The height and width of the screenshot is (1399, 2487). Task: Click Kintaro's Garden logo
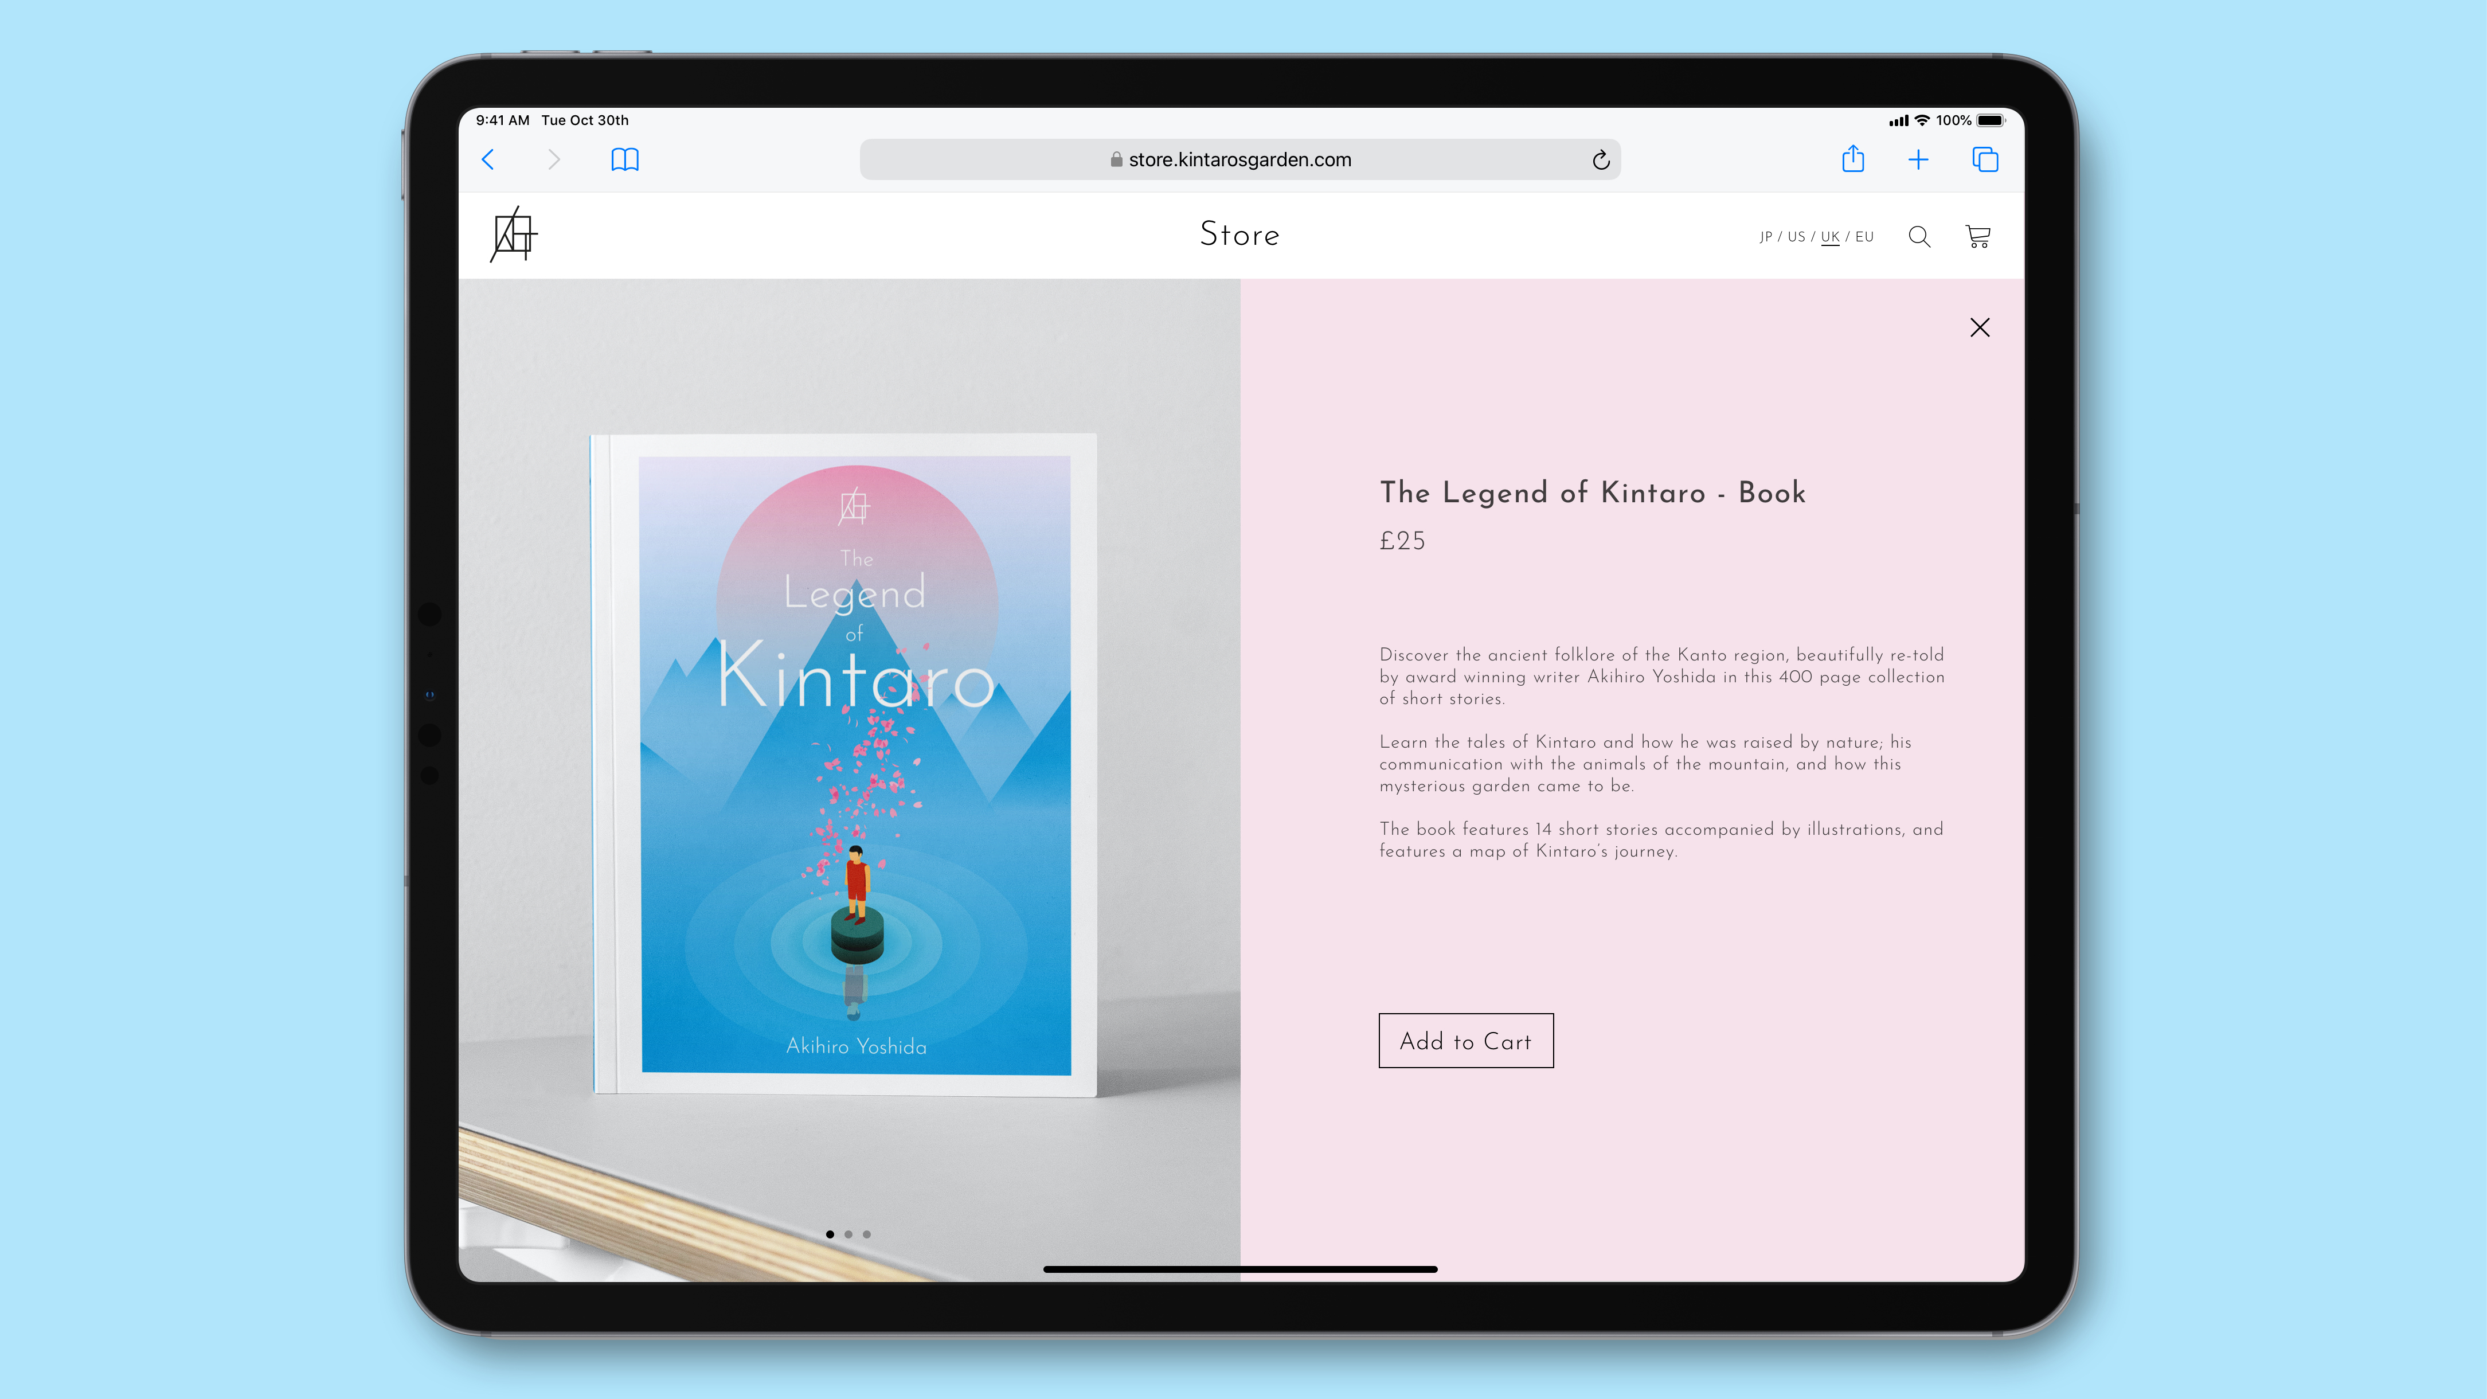pyautogui.click(x=514, y=235)
